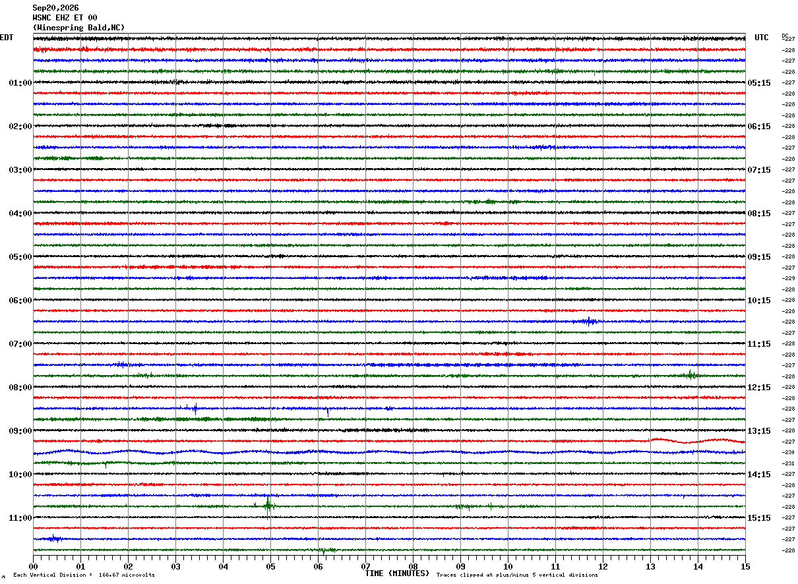The width and height of the screenshot is (798, 584).
Task: Select the 15:15 UTC row label
Action: 758,518
